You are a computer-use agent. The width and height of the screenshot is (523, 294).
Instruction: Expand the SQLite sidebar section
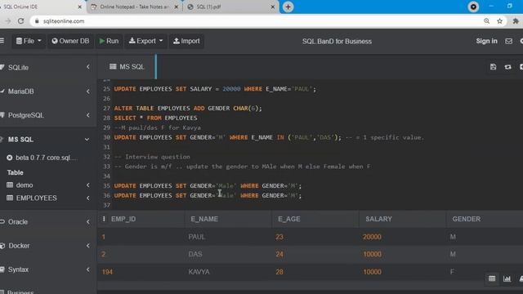tap(87, 67)
